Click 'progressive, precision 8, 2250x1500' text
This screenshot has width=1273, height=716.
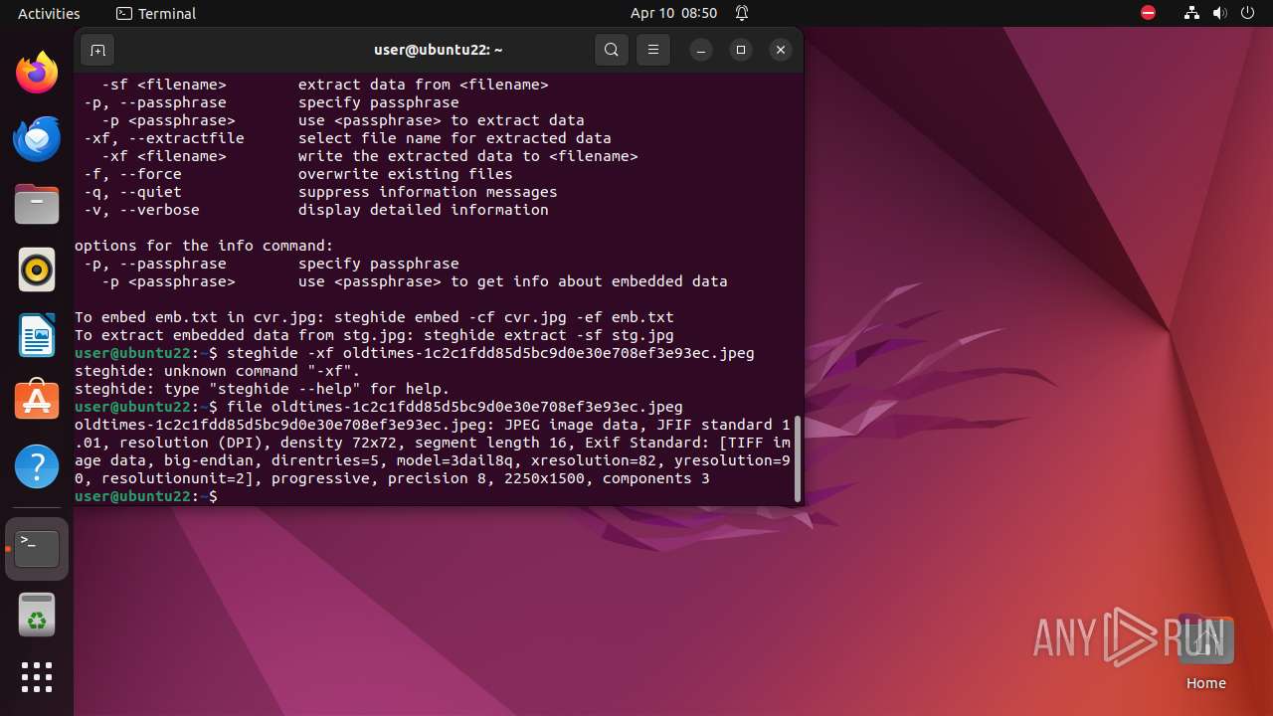coord(433,478)
